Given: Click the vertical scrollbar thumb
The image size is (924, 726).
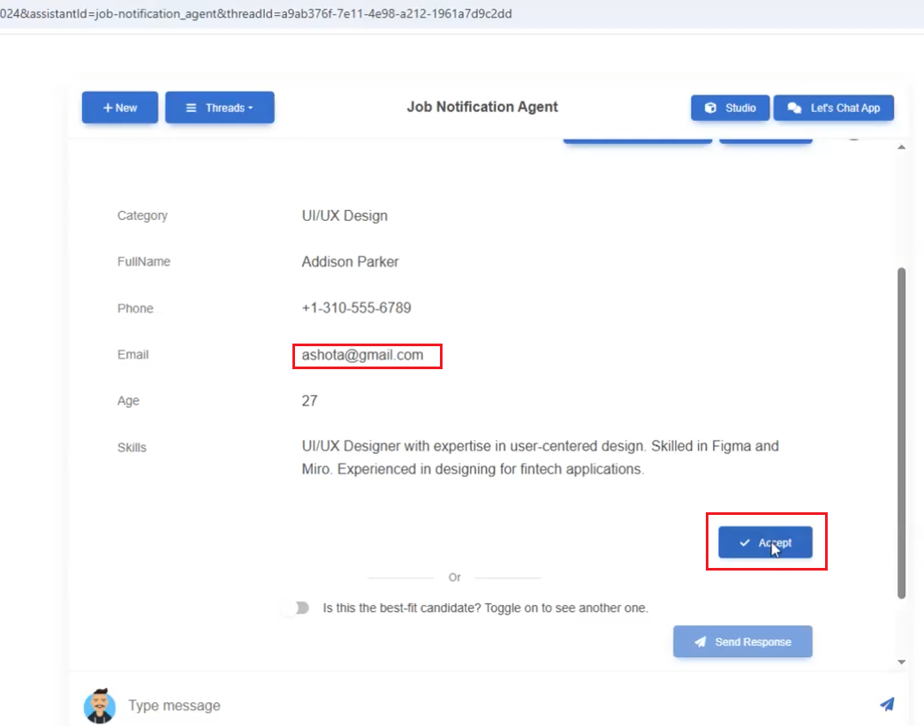Looking at the screenshot, I should coord(901,433).
